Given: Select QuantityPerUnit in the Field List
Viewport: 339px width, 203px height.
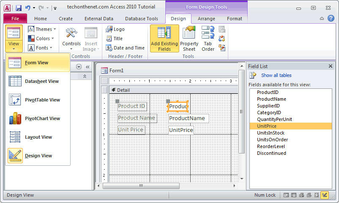Looking at the screenshot, I should click(x=290, y=119).
